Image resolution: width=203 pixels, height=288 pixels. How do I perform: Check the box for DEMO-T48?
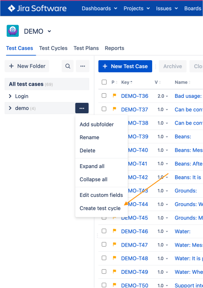(x=104, y=258)
